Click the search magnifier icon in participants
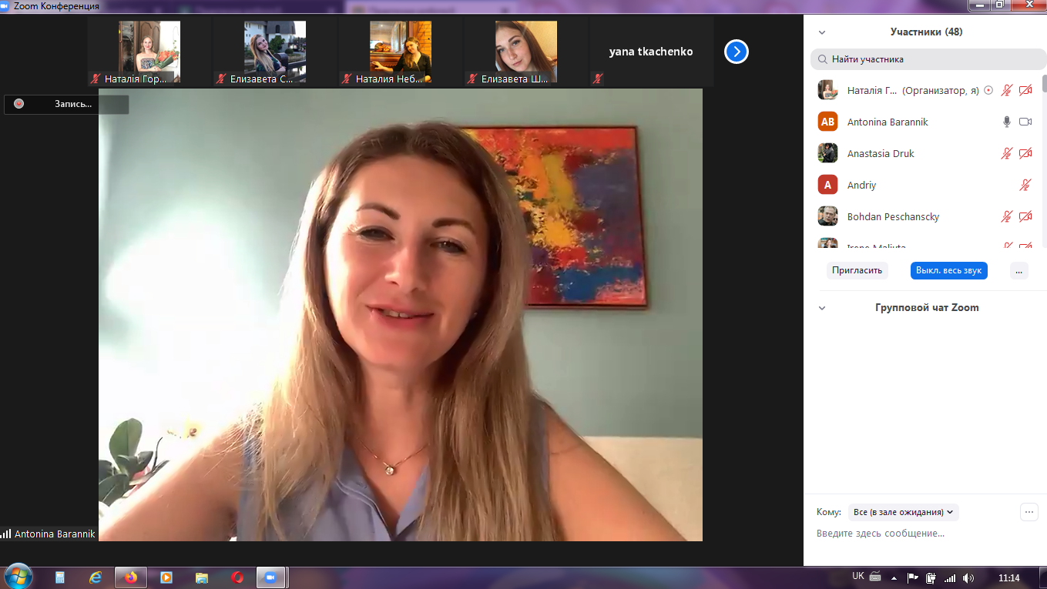This screenshot has height=589, width=1047. point(823,59)
